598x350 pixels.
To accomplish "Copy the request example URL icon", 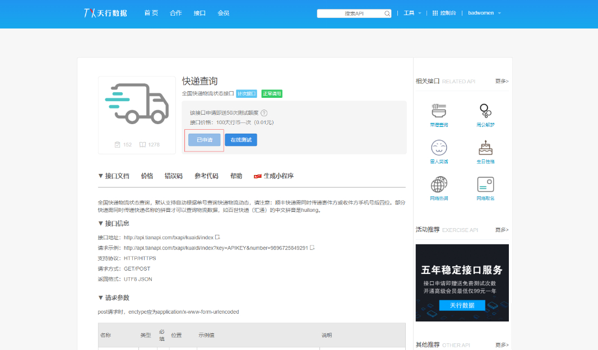I will 312,248.
